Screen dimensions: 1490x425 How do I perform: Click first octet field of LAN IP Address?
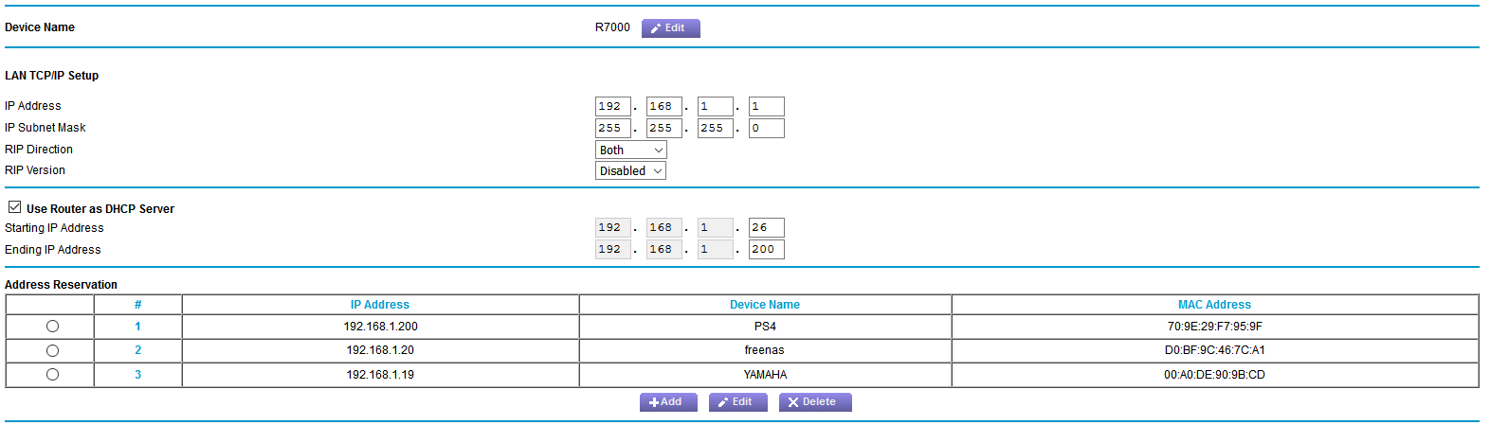tap(613, 106)
